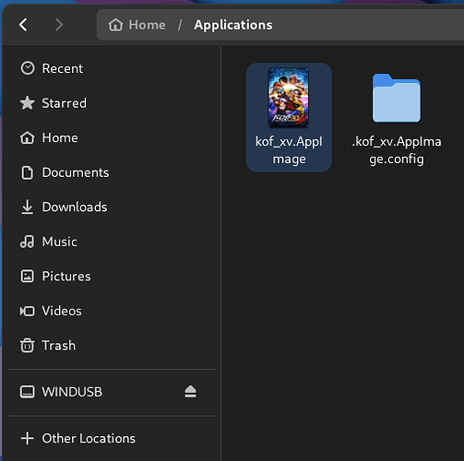The width and height of the screenshot is (464, 461).
Task: Click the .kof_xv.AppImage.config folder name label
Action: tap(397, 150)
